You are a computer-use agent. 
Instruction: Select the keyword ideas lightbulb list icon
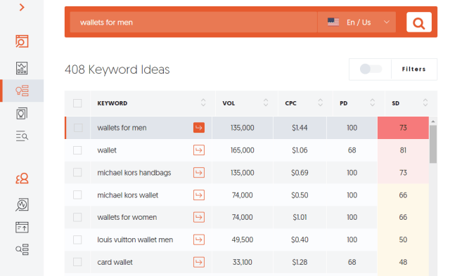[22, 91]
